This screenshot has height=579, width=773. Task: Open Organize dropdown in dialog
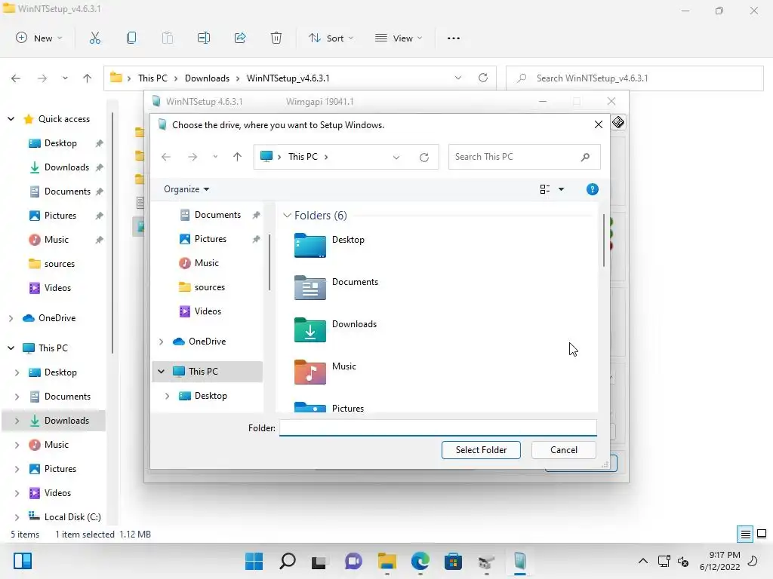(x=186, y=189)
